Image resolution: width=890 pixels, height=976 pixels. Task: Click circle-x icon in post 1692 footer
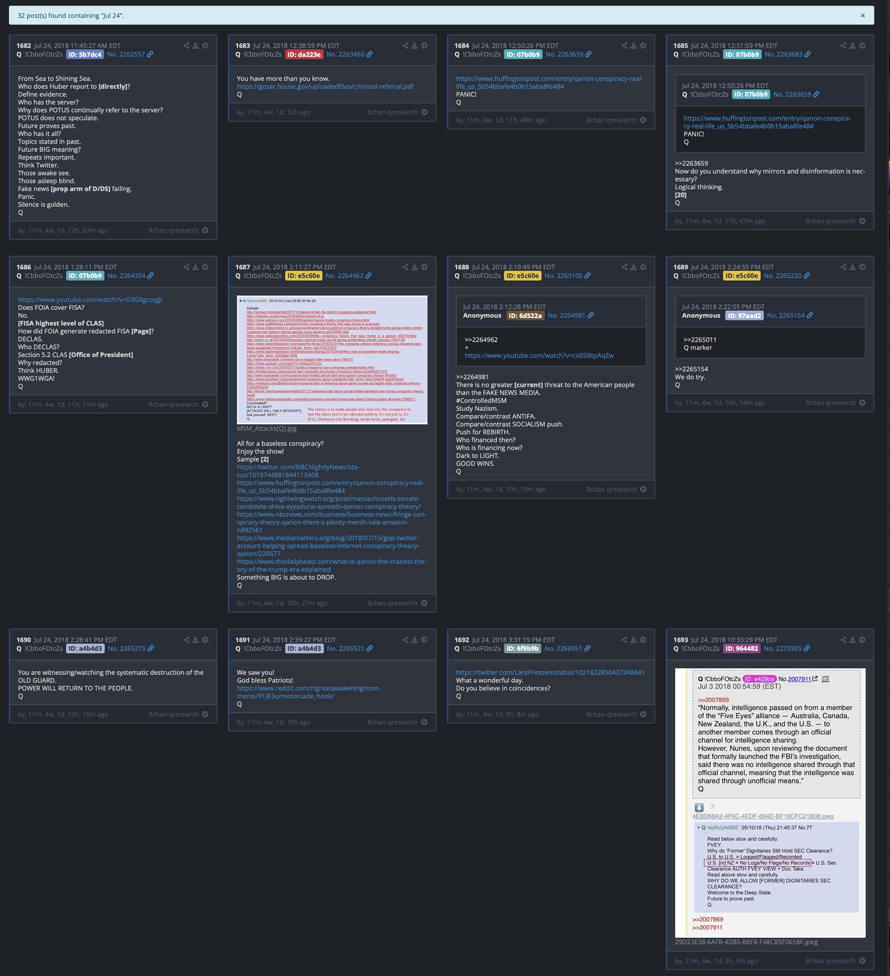[x=643, y=714]
